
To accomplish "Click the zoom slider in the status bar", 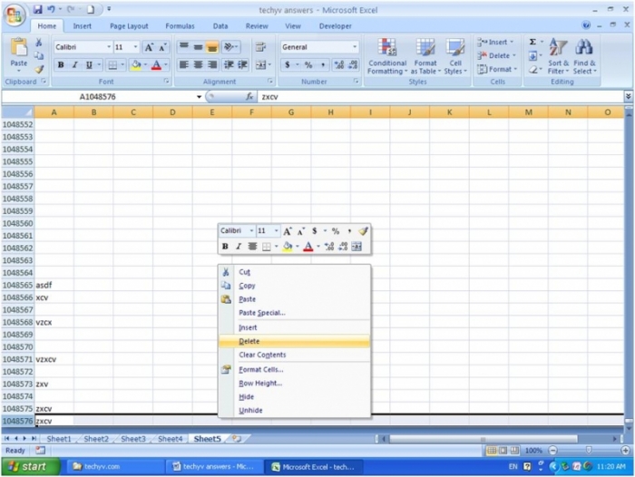I will [587, 451].
